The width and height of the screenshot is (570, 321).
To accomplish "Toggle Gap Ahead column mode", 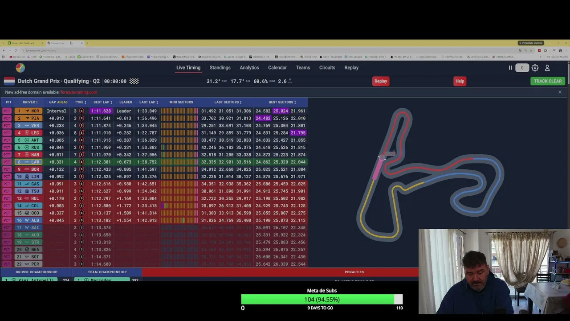I will 58,102.
